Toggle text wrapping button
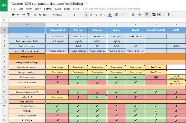Screen dimensions: 186x123 [147, 15]
